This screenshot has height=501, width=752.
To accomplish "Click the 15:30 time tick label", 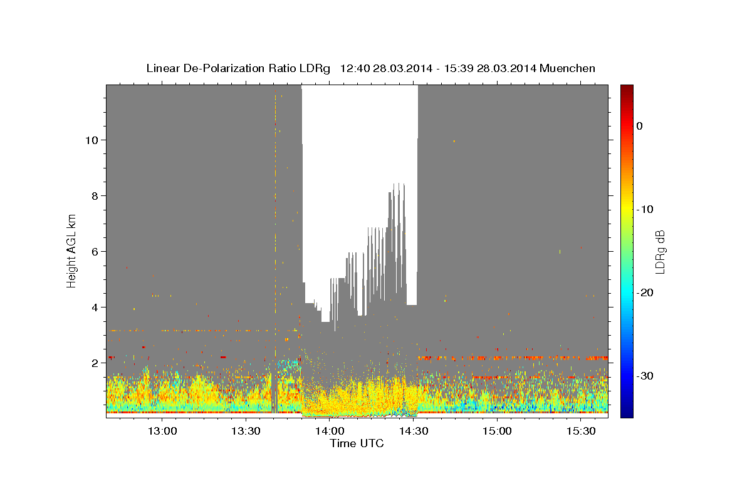I will pos(581,431).
